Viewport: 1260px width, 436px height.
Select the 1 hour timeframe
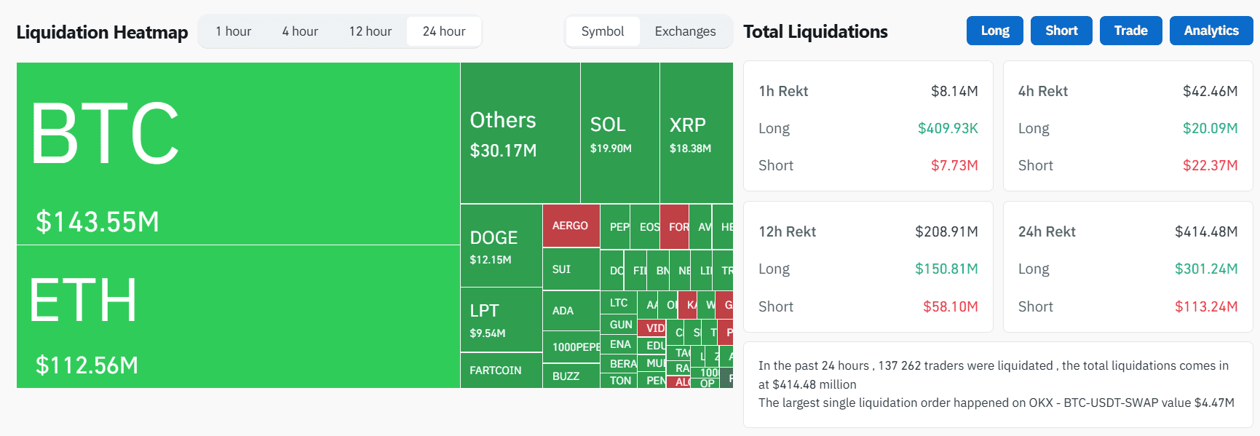click(x=233, y=31)
